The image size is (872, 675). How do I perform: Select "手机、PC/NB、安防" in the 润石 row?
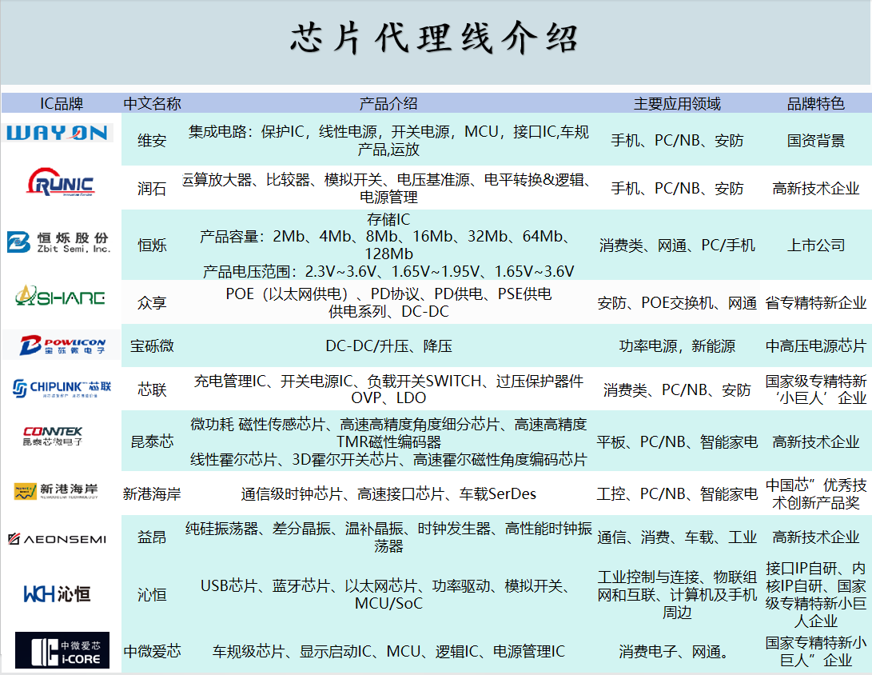(x=677, y=189)
